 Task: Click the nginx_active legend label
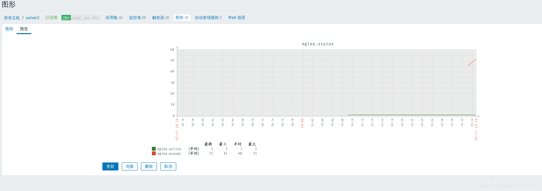(x=169, y=149)
